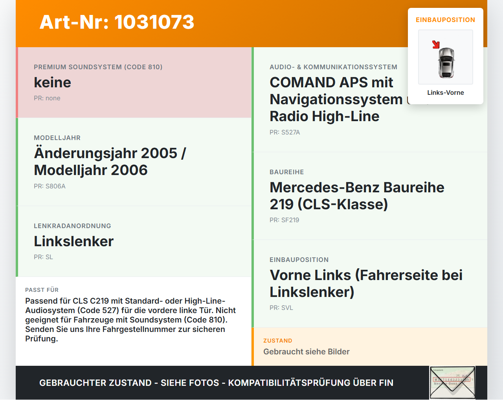Click 'Gebraucht siehe Bilder' text
The height and width of the screenshot is (400, 503).
click(x=307, y=352)
